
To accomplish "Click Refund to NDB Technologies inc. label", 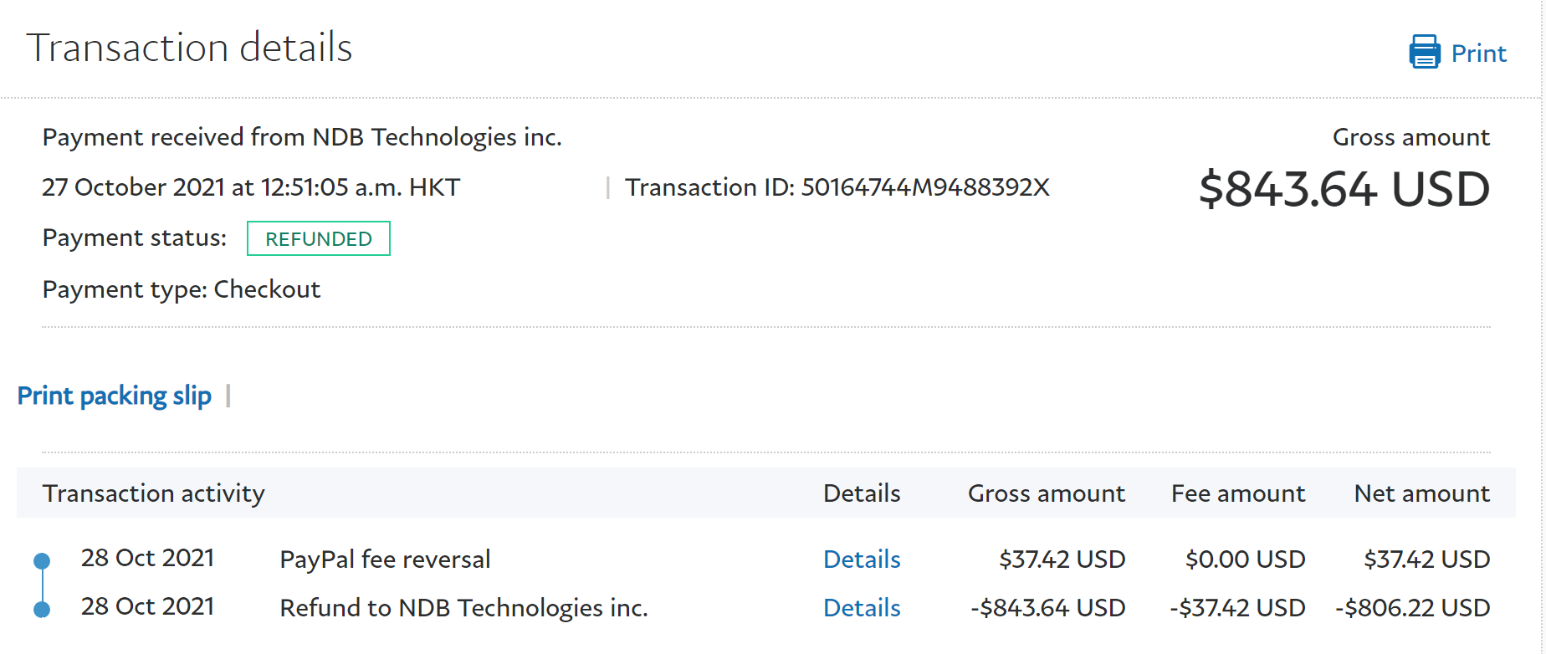I will 463,608.
